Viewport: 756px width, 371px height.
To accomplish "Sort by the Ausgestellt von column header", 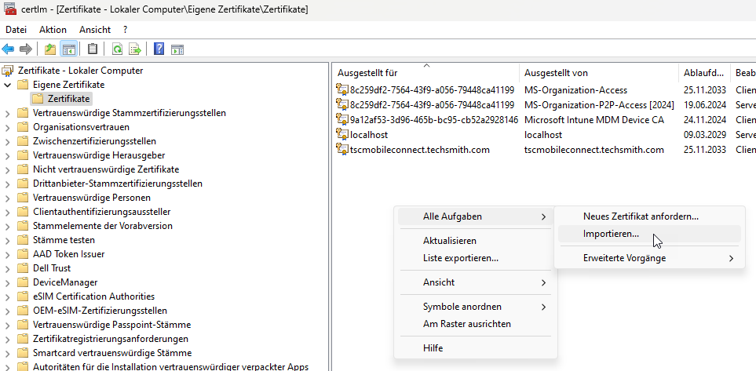I will tap(599, 73).
